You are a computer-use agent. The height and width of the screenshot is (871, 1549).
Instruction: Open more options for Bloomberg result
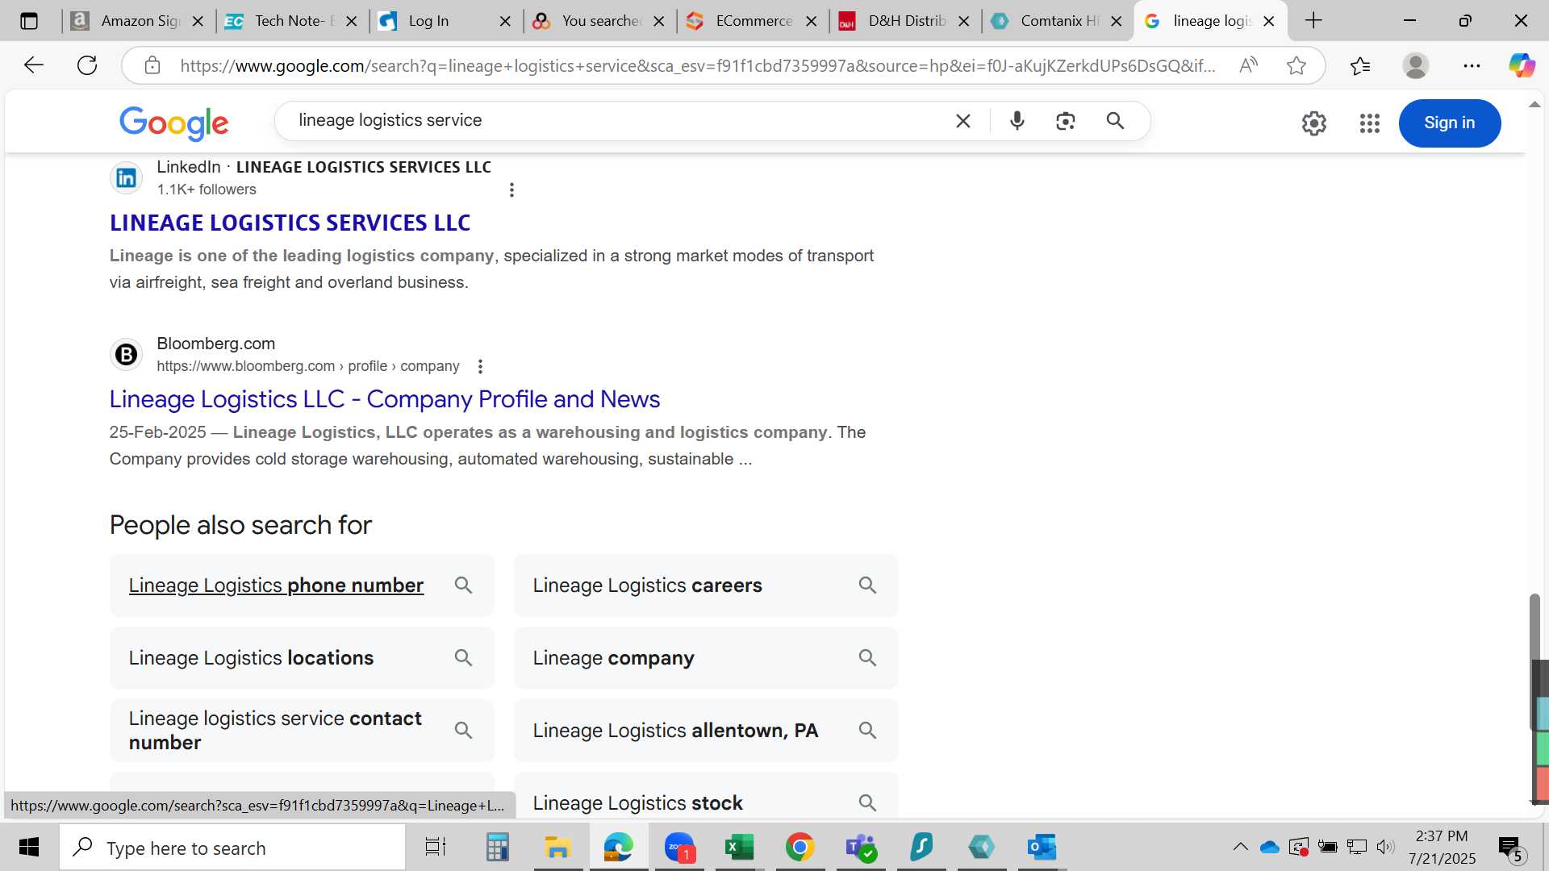480,367
